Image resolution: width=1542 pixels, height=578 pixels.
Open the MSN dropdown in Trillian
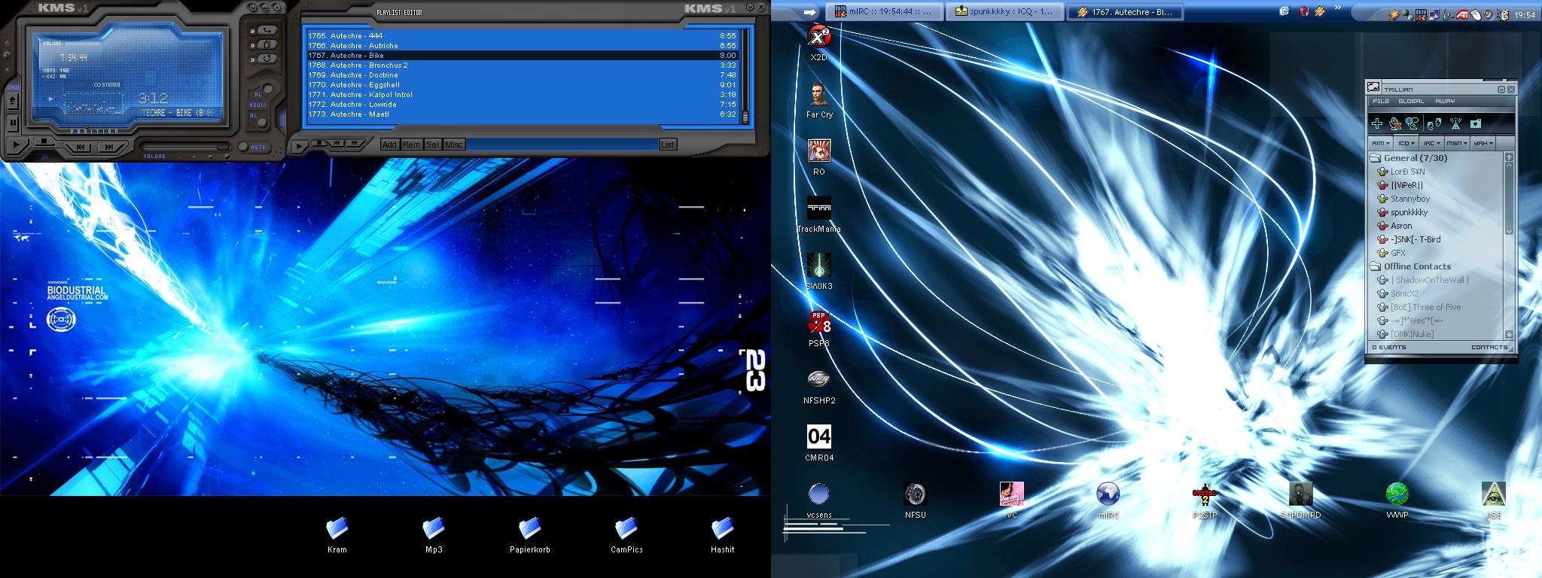pyautogui.click(x=1456, y=143)
